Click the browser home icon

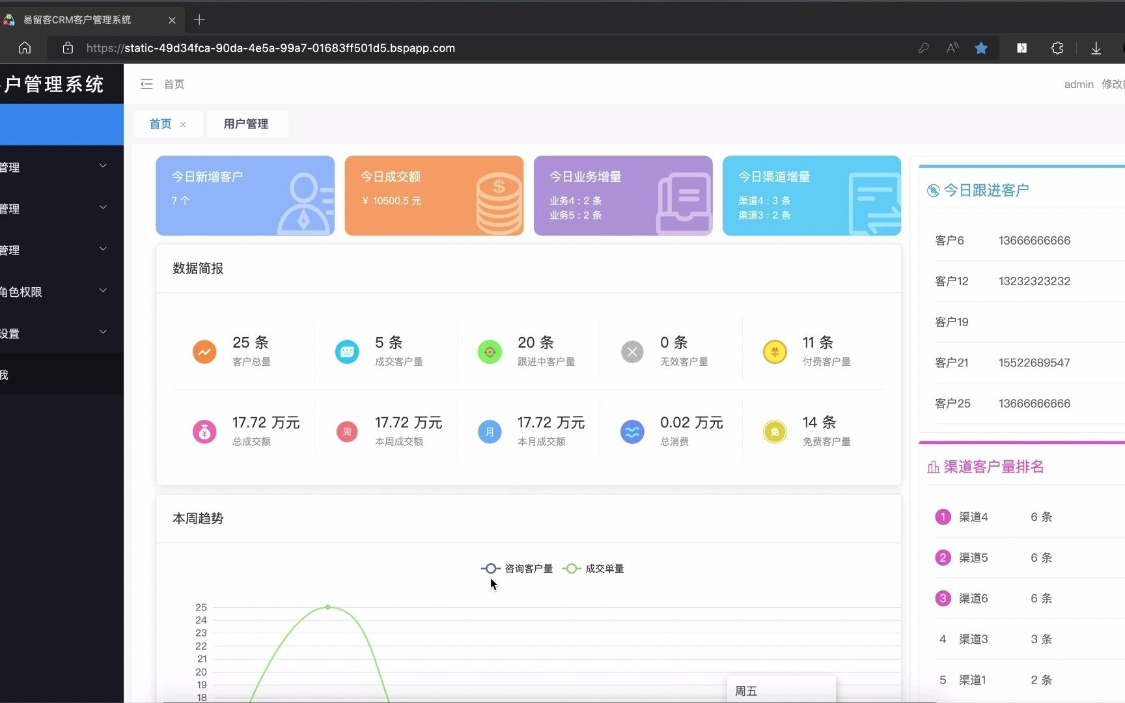click(x=25, y=48)
